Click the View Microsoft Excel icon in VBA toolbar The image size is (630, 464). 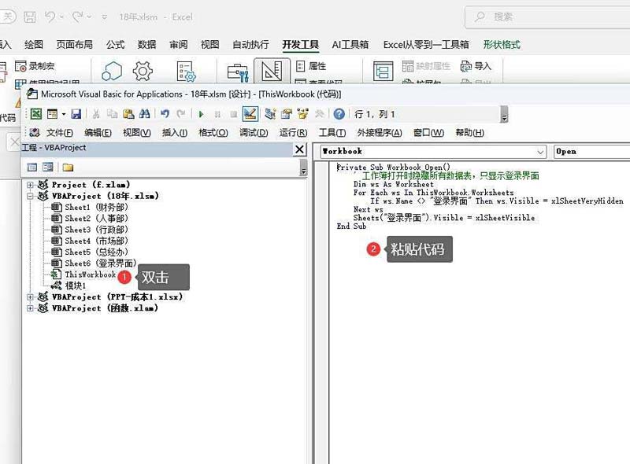36,114
